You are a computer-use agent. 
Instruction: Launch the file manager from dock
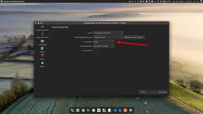[x=78, y=110]
